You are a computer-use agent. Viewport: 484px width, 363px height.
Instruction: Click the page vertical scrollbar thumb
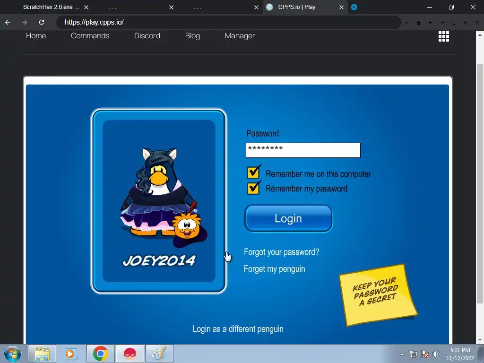[x=480, y=184]
